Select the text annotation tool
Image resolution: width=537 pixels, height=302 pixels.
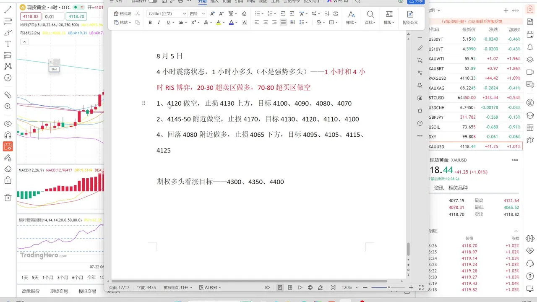click(8, 44)
